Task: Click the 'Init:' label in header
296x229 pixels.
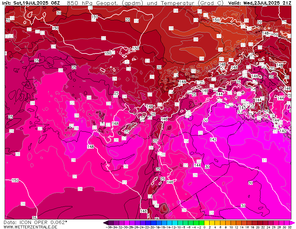Action: tap(7, 3)
